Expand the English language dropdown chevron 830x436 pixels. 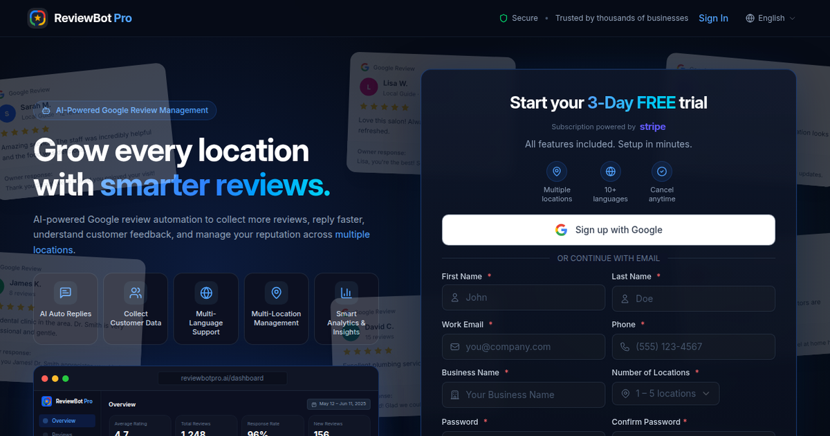(x=793, y=19)
